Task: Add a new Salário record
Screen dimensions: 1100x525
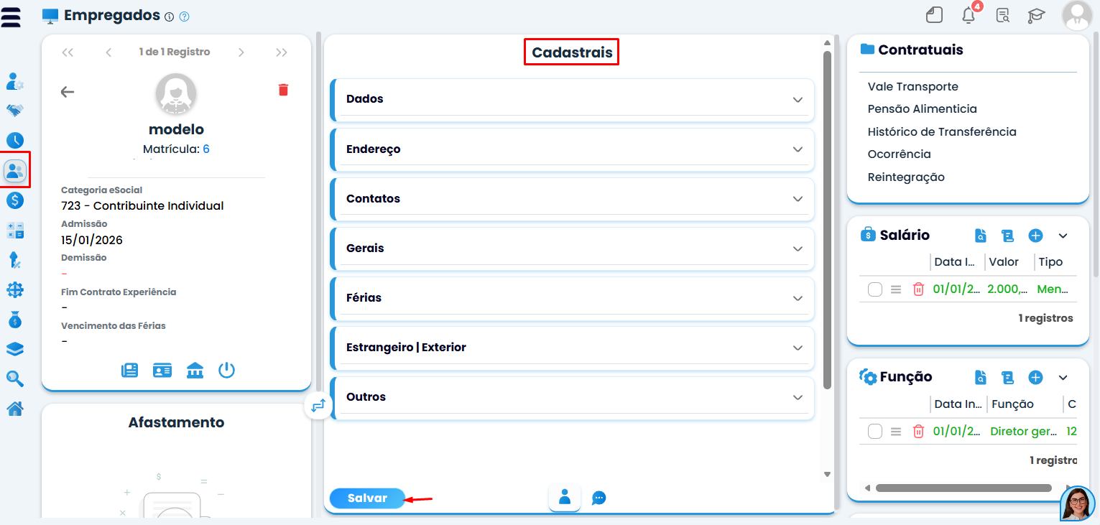Action: (x=1035, y=236)
